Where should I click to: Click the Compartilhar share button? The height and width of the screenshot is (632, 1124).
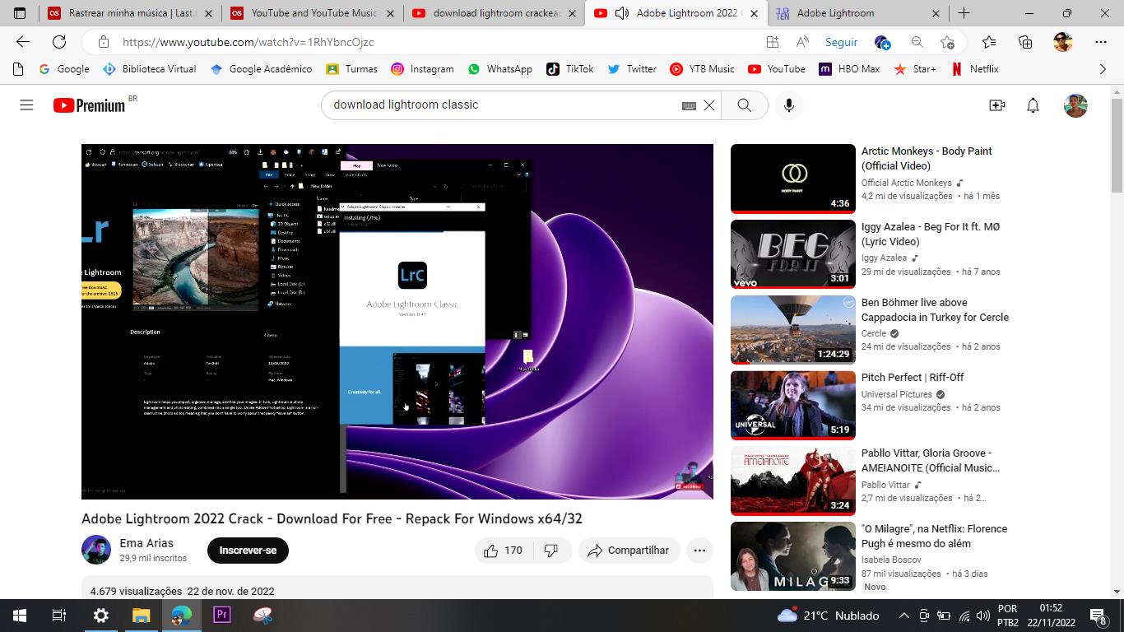pyautogui.click(x=629, y=551)
